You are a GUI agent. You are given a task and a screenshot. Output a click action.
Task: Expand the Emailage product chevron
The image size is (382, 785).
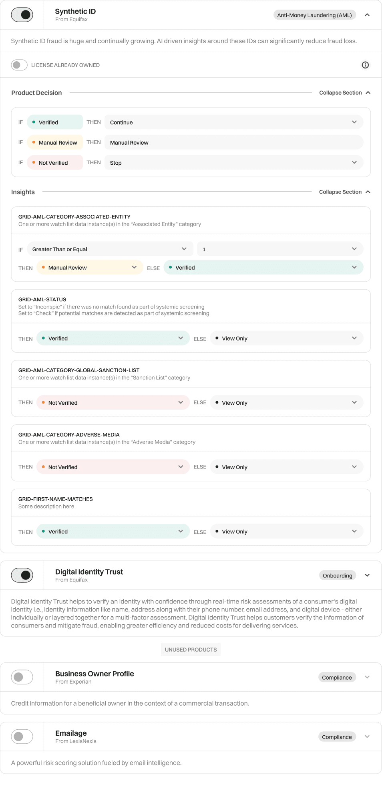367,737
